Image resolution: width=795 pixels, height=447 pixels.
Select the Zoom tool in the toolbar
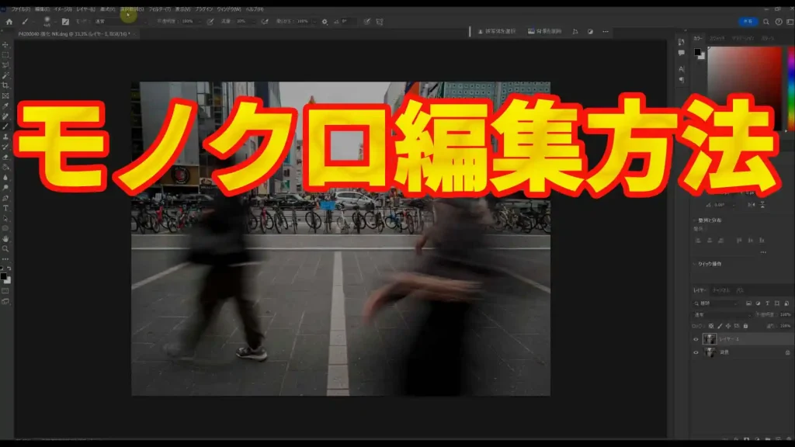pos(5,248)
